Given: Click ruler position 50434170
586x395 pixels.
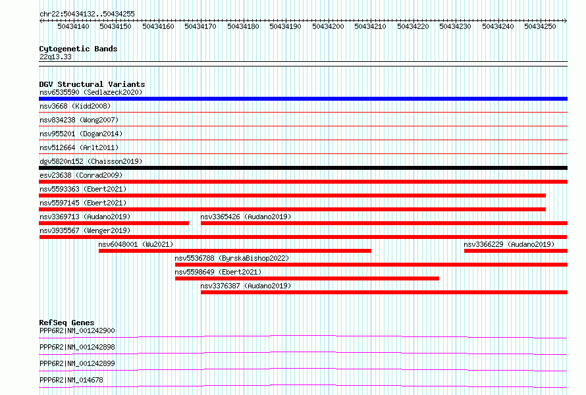Looking at the screenshot, I should [x=200, y=26].
